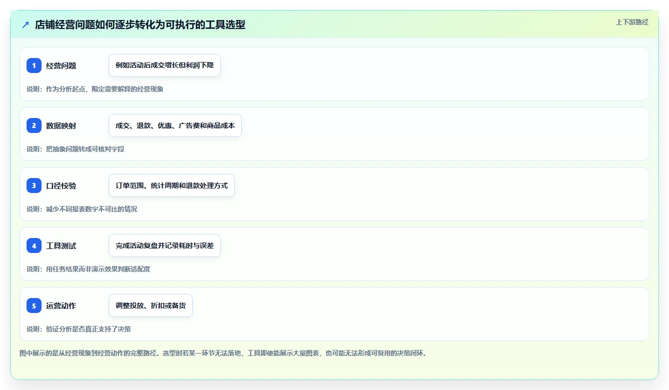Click the 工具测试 step label
Screen dimensions: 669x390
61,245
